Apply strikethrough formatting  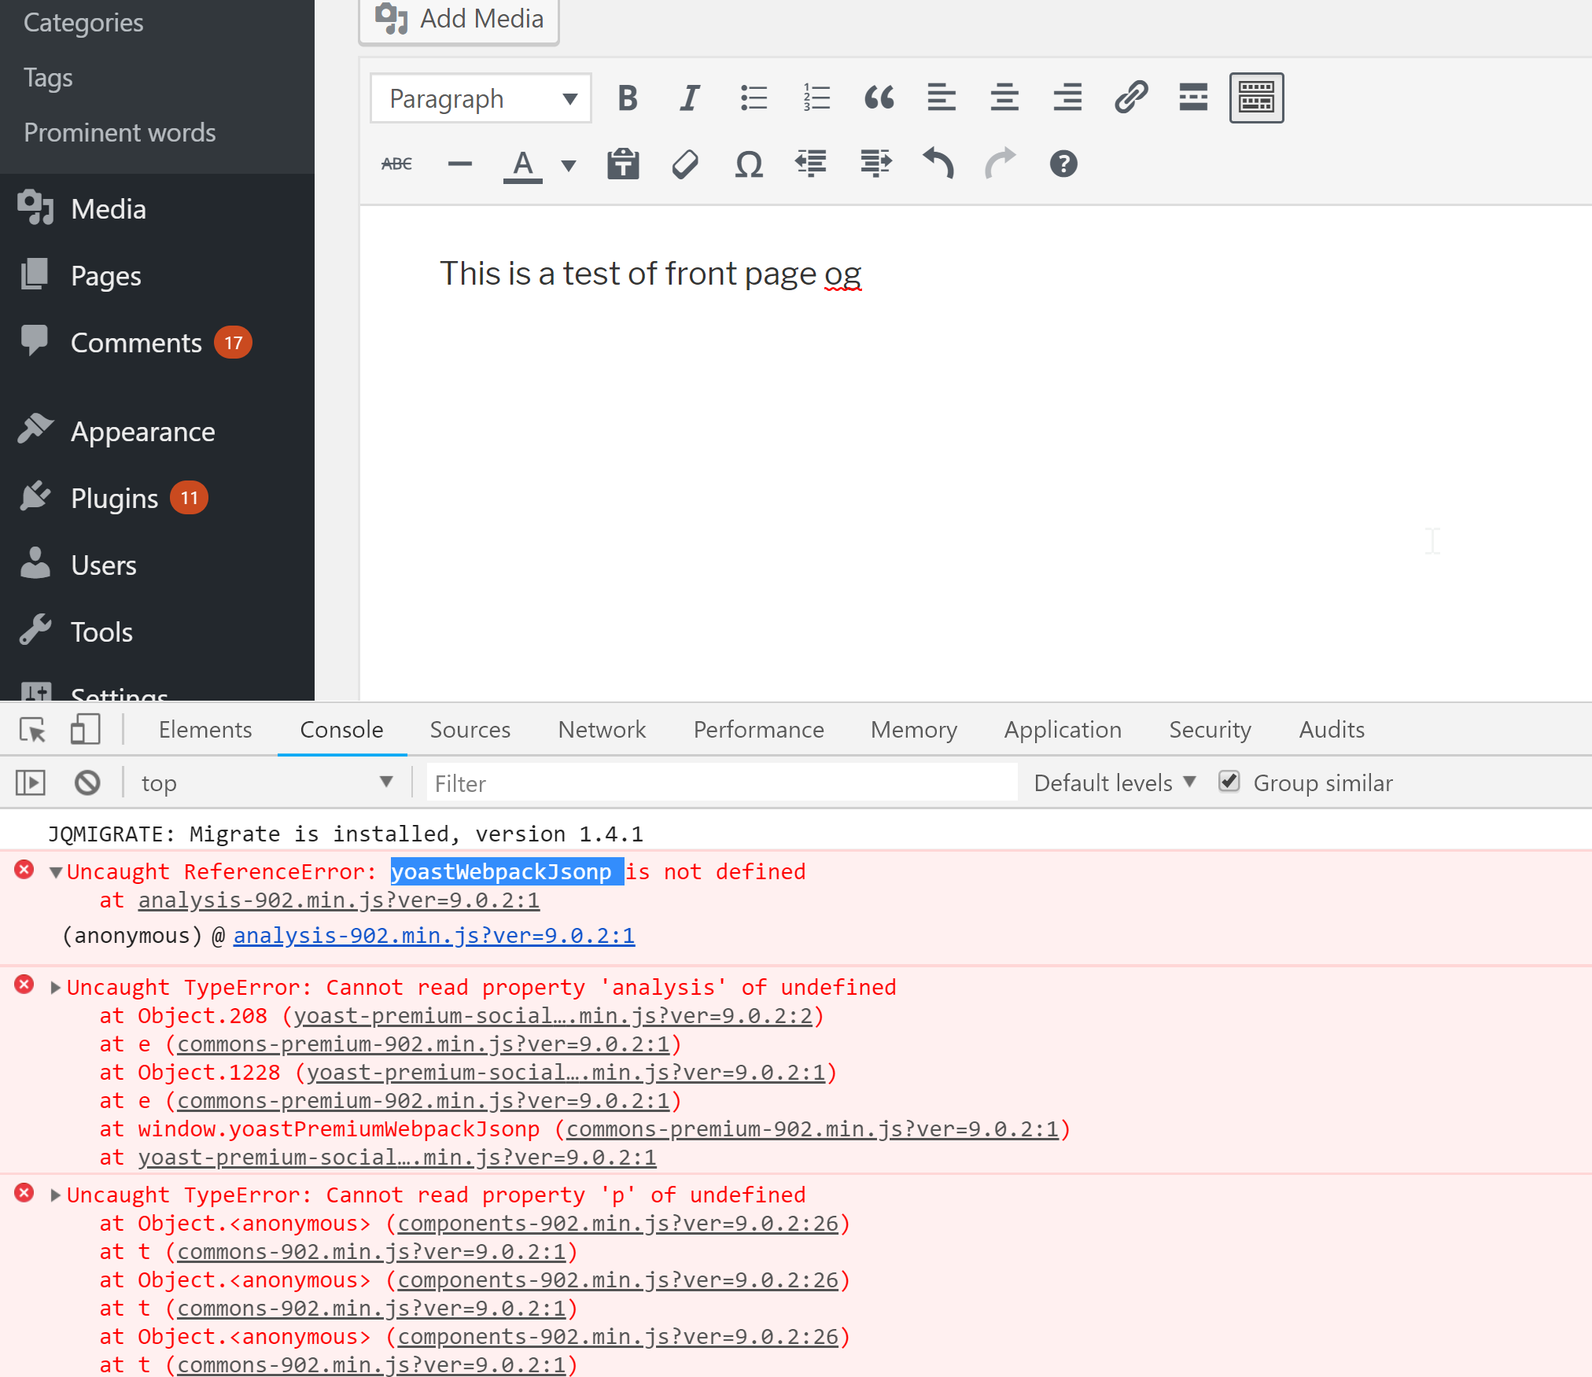(396, 164)
